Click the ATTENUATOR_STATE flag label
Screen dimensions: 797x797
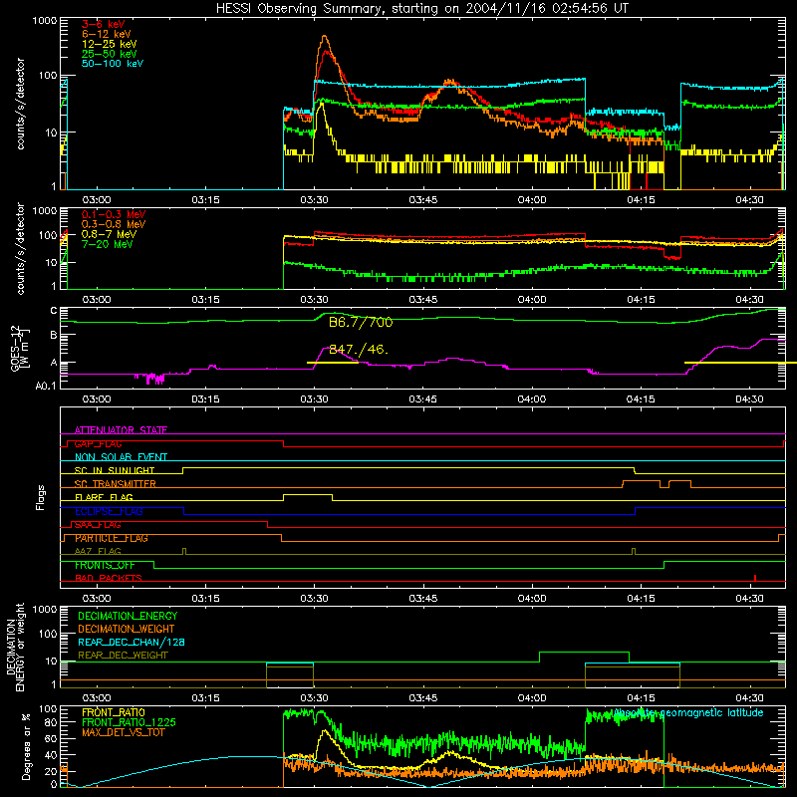point(121,430)
